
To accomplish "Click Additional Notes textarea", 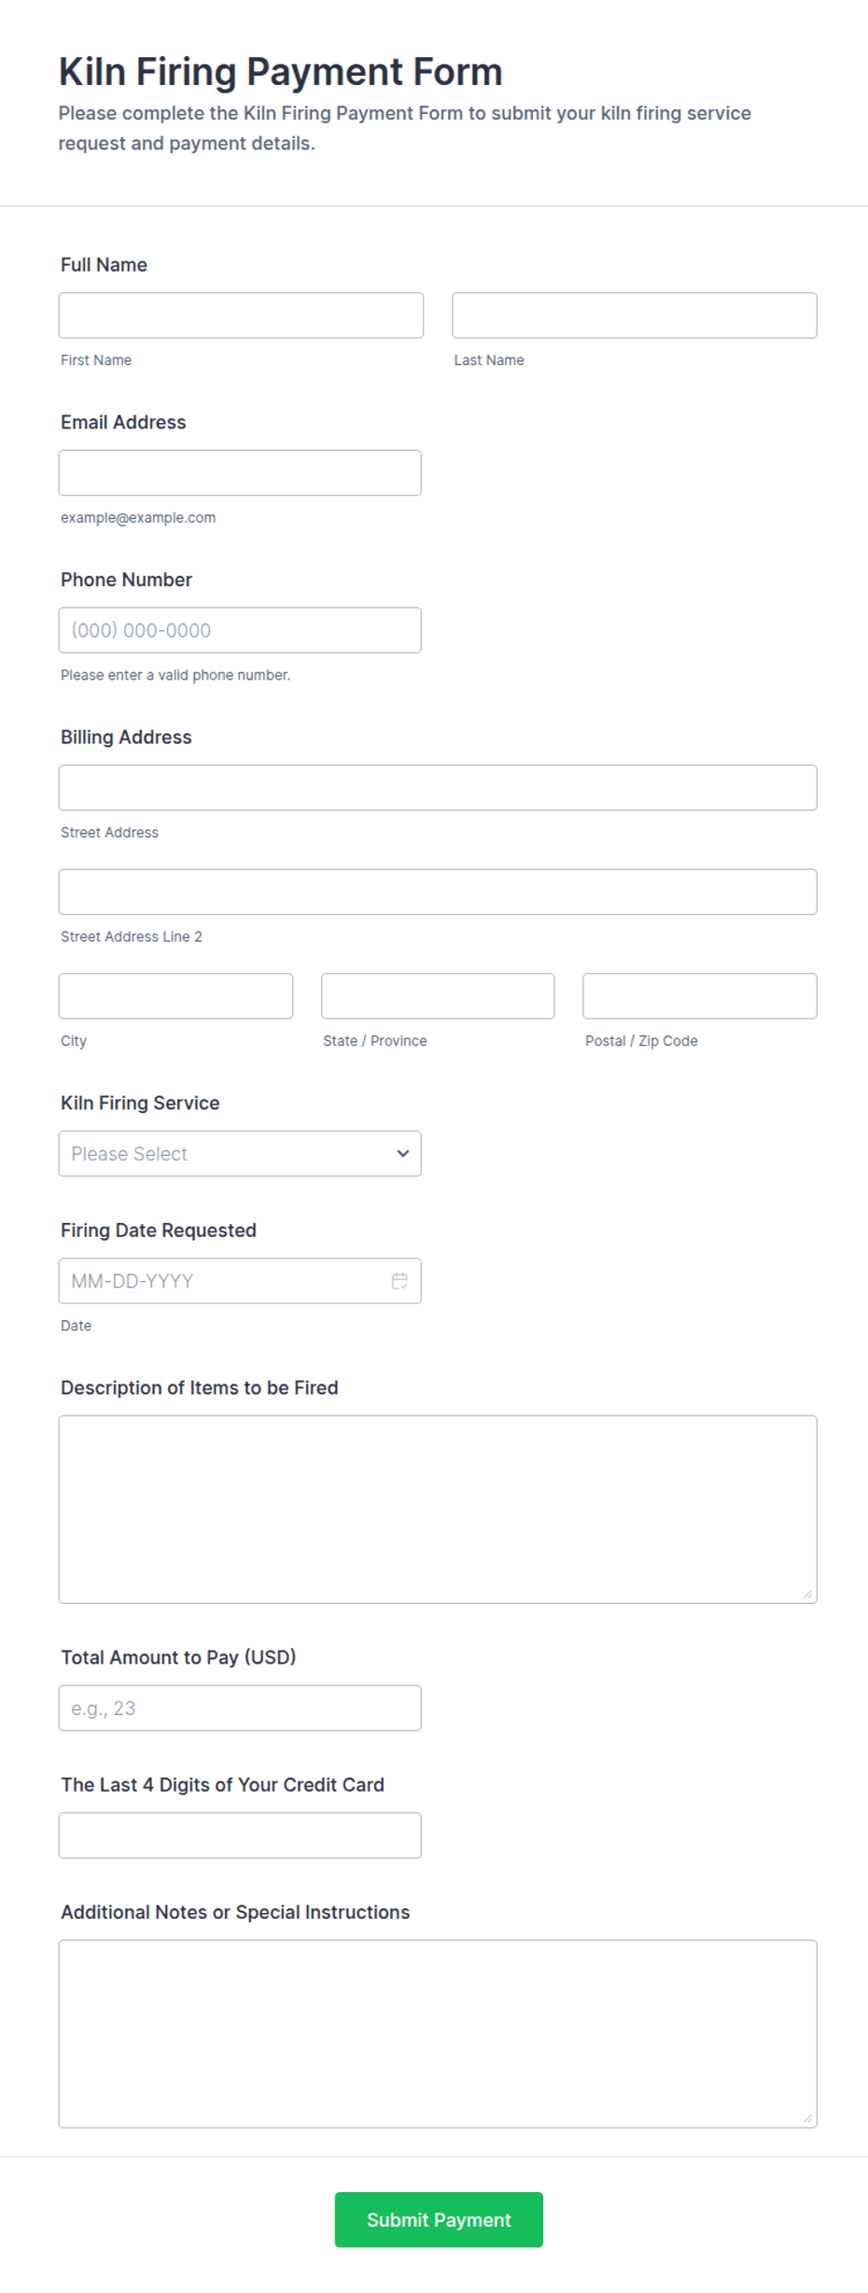I will pyautogui.click(x=438, y=2033).
